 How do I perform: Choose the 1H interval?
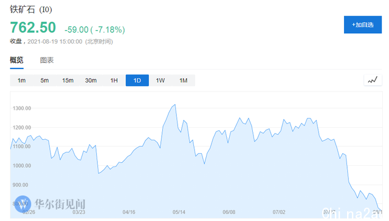coord(114,81)
